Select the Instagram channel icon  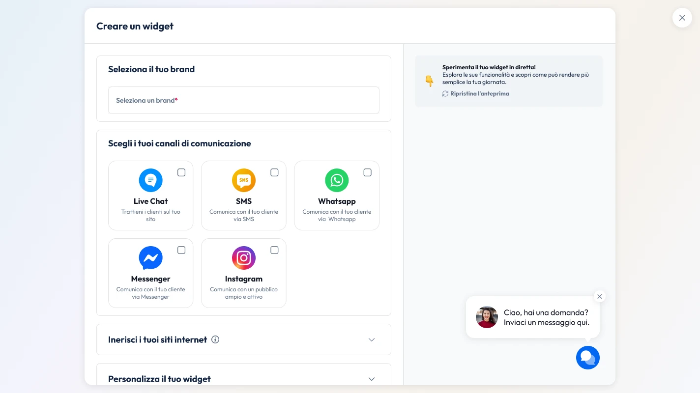(244, 258)
